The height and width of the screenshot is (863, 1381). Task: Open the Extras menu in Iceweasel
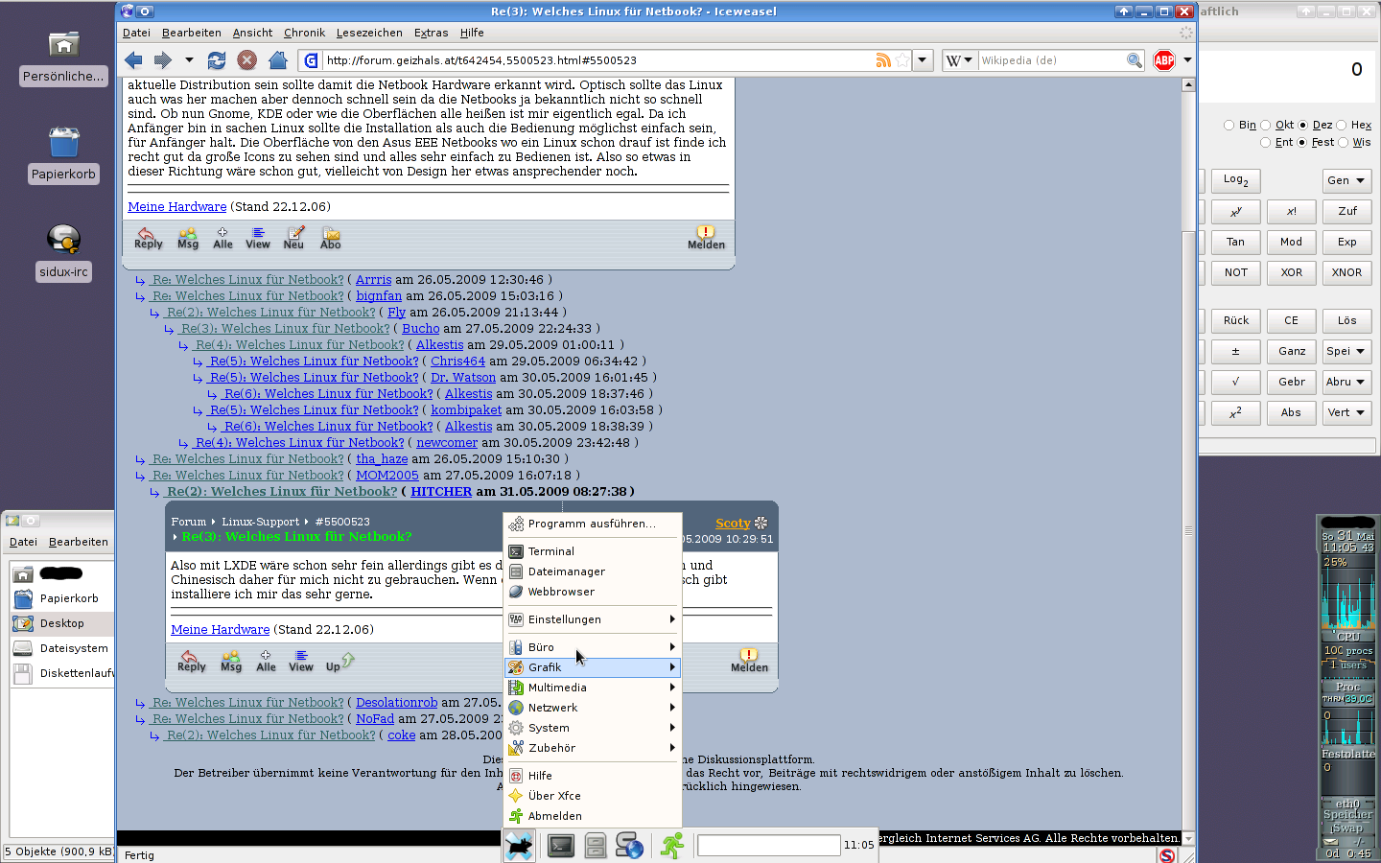(x=431, y=33)
